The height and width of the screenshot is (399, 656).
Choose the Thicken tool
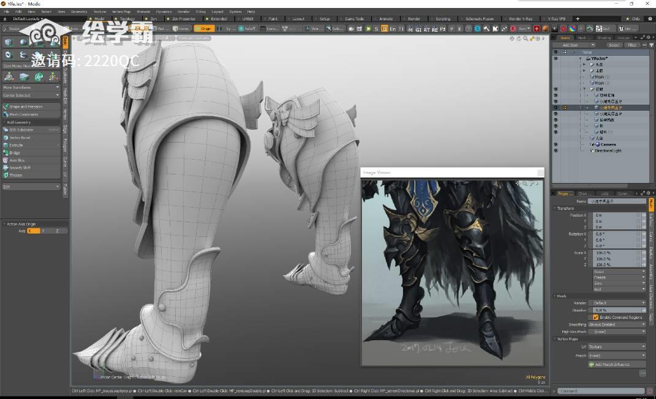pyautogui.click(x=16, y=175)
